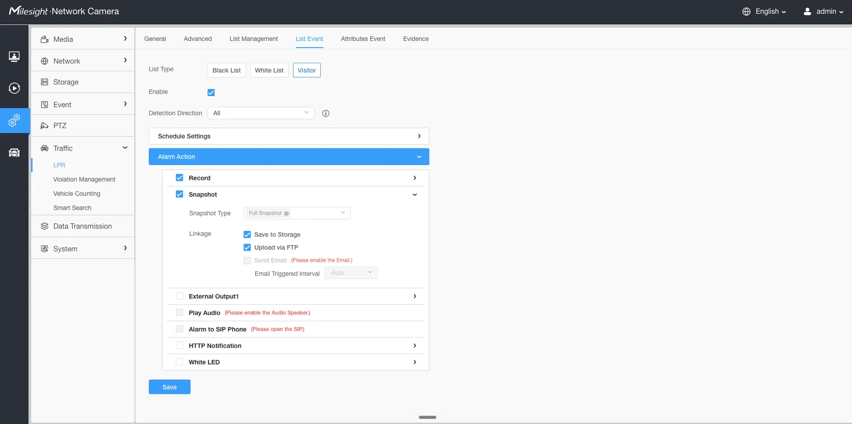The width and height of the screenshot is (852, 424).
Task: Select the Settings gears icon in sidebar
Action: (14, 120)
